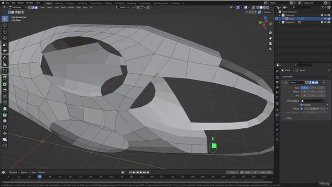Select the Knife tool
Screen dimensions: 332x187
(x=5, y=103)
